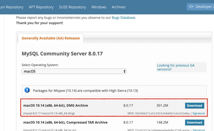Image resolution: width=214 pixels, height=131 pixels.
Task: Open Signature link for TAR Archive
Action: point(198,130)
